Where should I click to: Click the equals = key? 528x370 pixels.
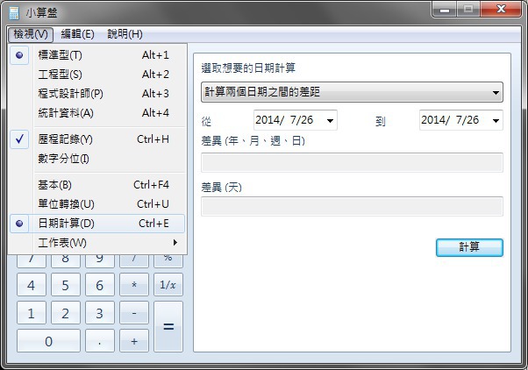[x=168, y=326]
